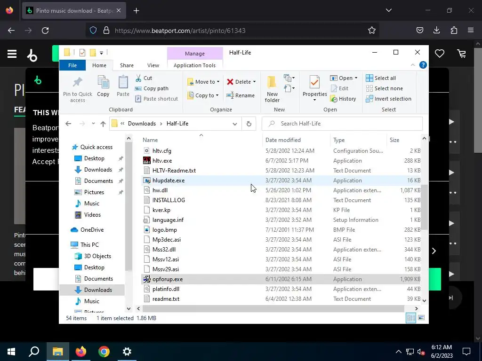Image resolution: width=482 pixels, height=361 pixels.
Task: Select the readme.txt file
Action: point(281,298)
